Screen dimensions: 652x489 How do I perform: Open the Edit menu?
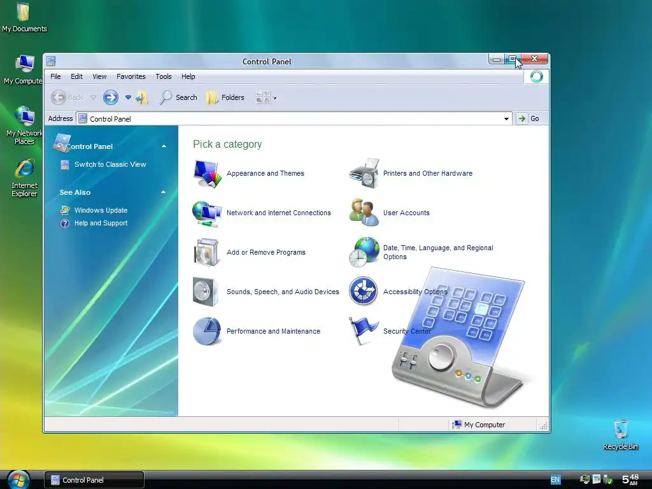point(76,76)
